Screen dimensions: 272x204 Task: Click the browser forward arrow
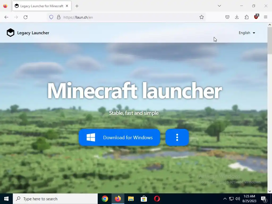point(16,17)
